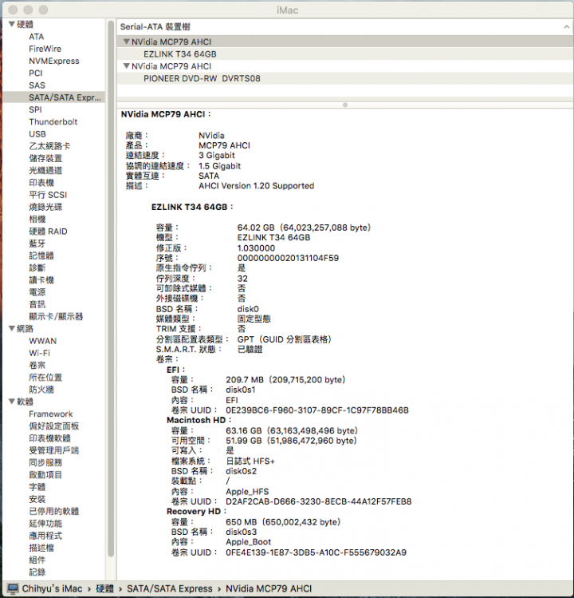The image size is (574, 598).
Task: Open 偏好設定面板 preference panes item
Action: point(54,426)
